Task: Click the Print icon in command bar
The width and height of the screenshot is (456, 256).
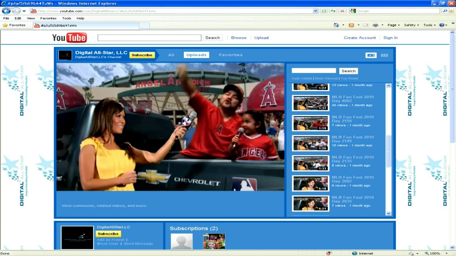Action: [x=375, y=25]
